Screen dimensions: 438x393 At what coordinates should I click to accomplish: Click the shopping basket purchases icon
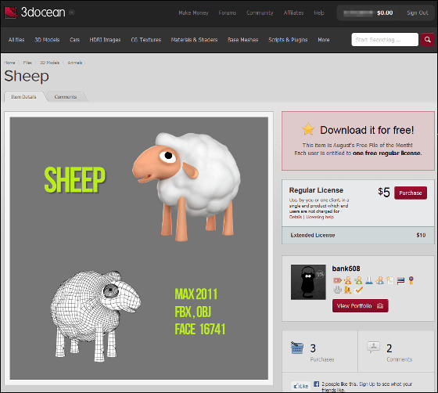[x=297, y=348]
